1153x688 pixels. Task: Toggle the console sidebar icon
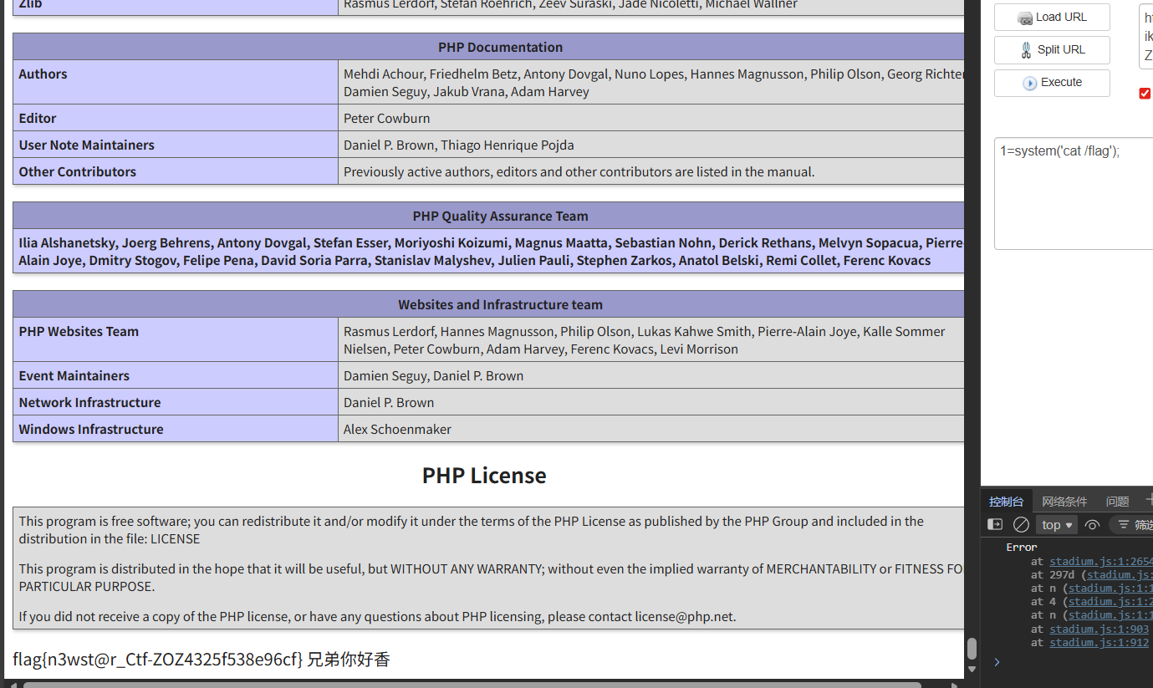pos(995,525)
